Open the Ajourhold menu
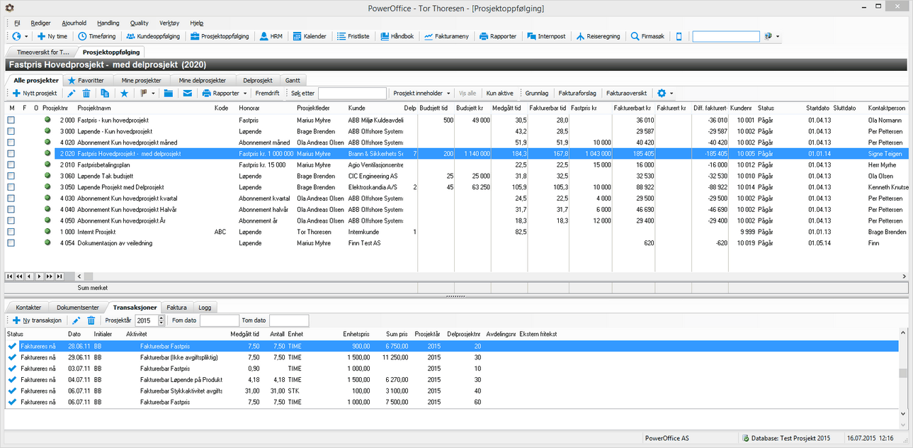The image size is (913, 448). click(74, 23)
